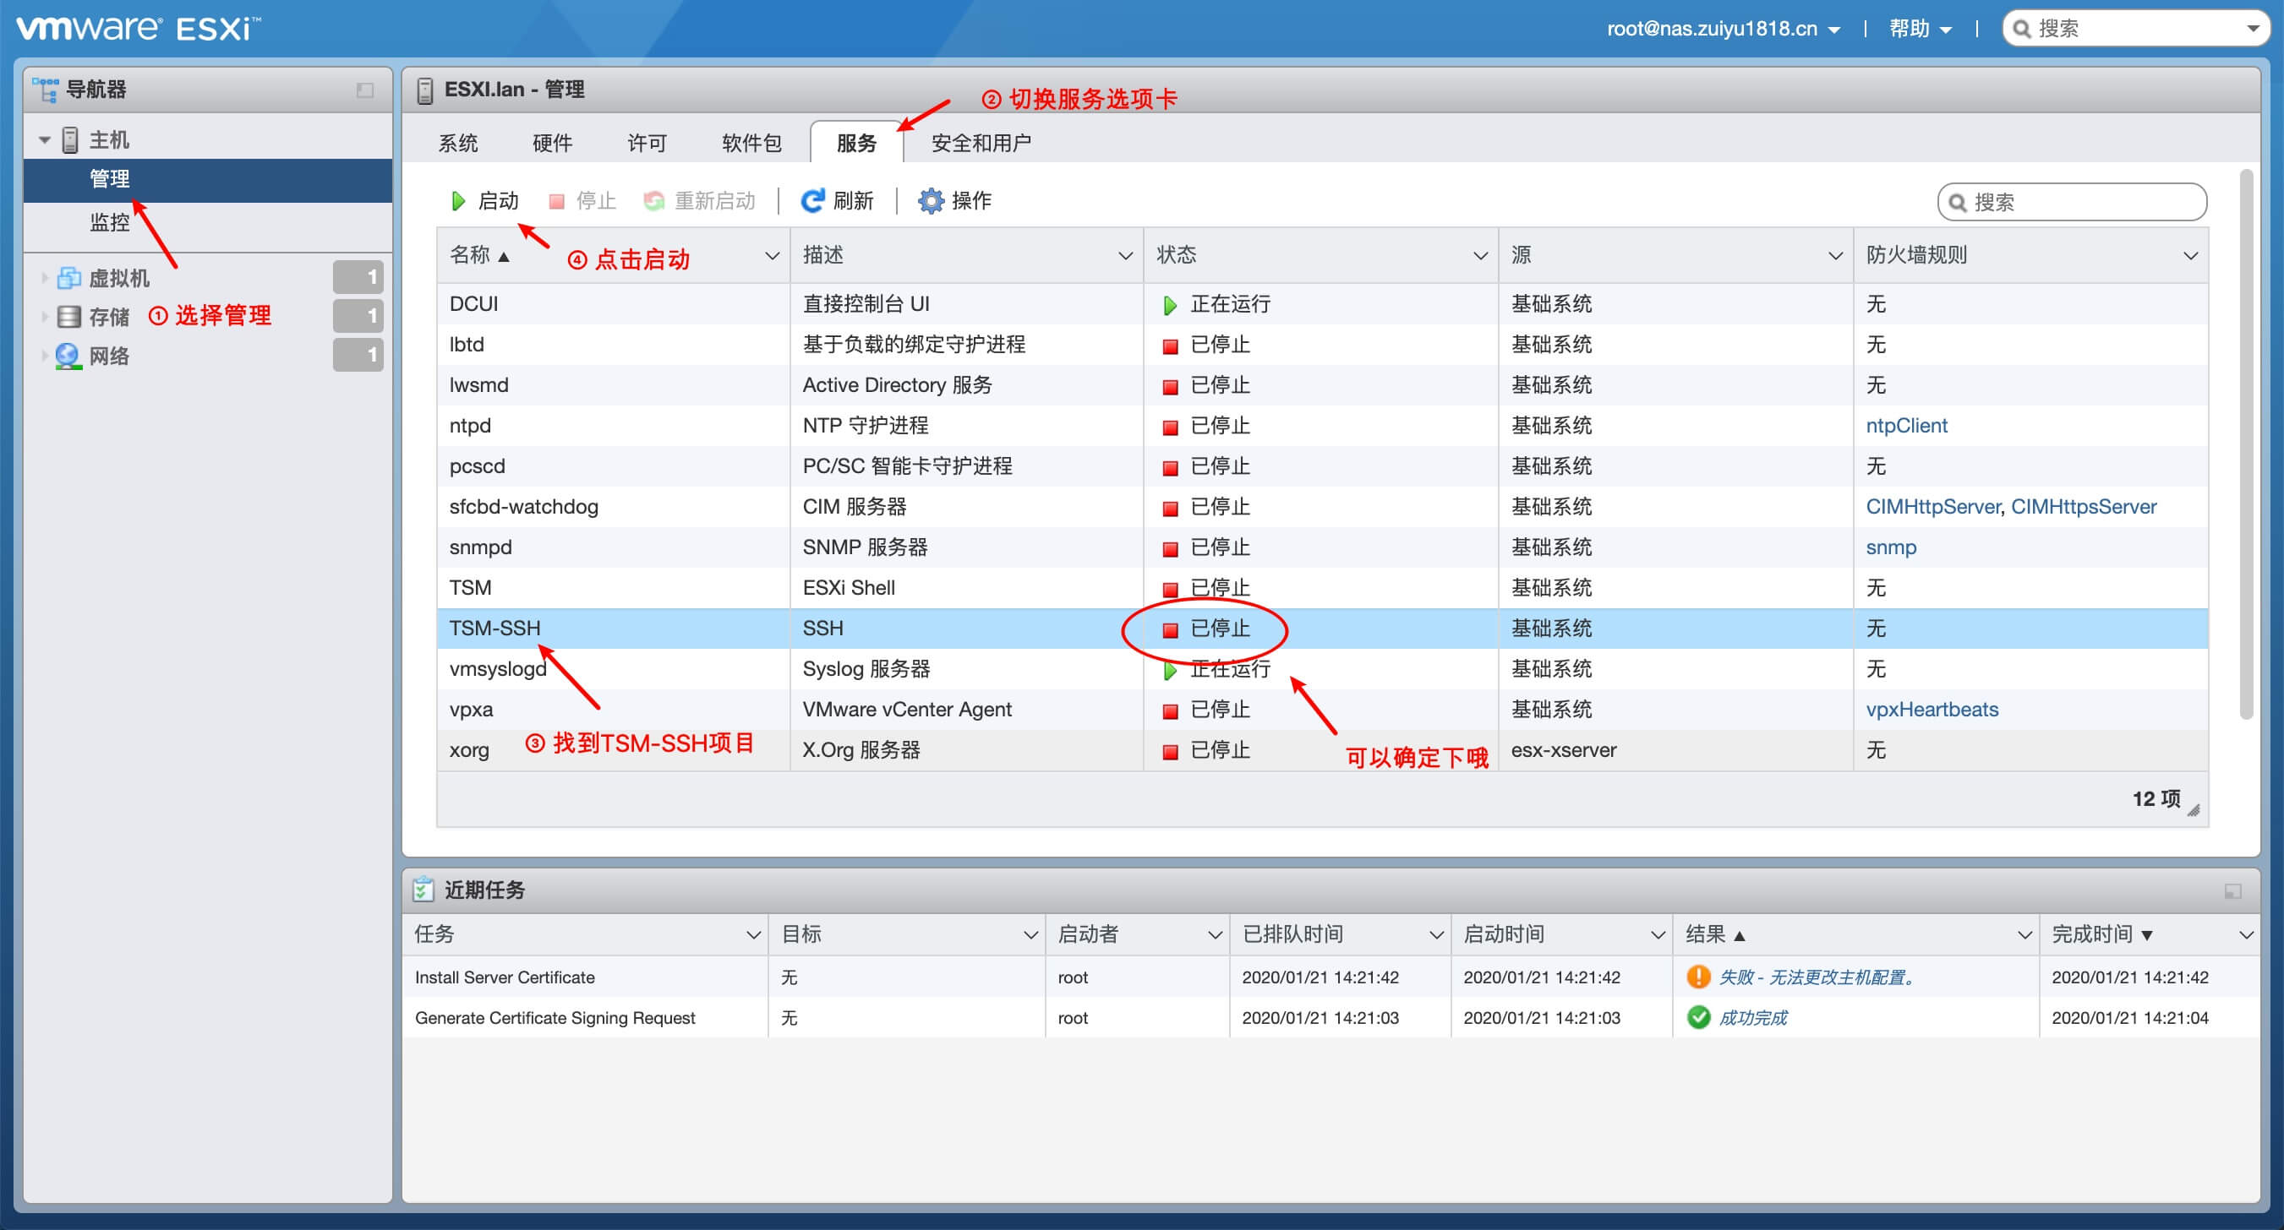Screen dimensions: 2284x1230
Task: Click the Virtual Machines icon in navigator
Action: point(68,278)
